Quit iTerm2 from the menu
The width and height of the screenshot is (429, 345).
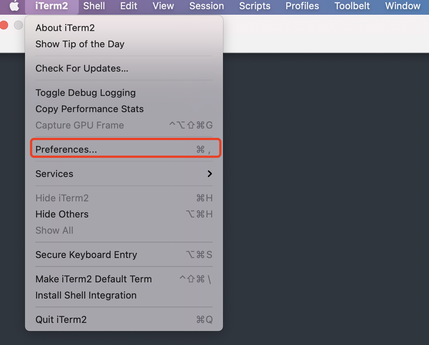click(x=61, y=320)
